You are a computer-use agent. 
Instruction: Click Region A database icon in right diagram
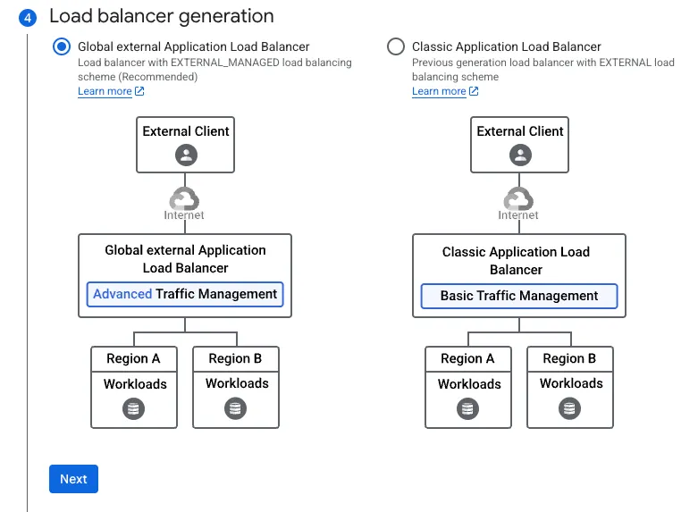(x=467, y=408)
